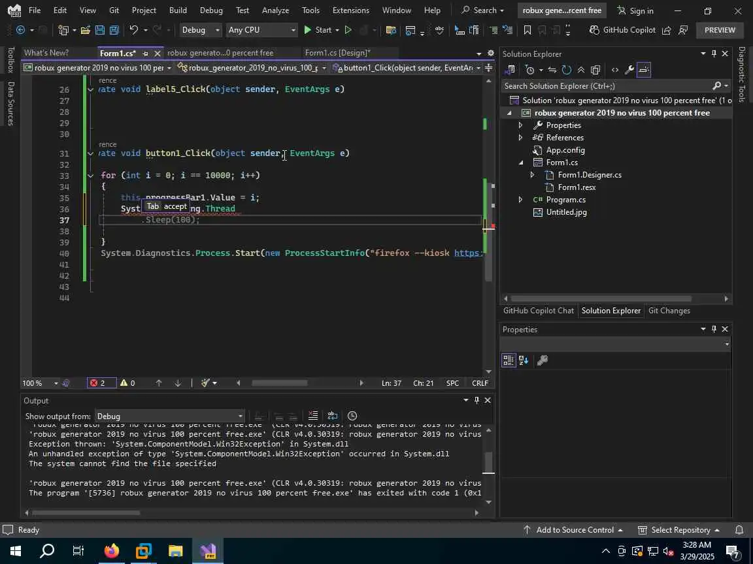Screen dimensions: 753x564
Task: Click the code cleanup broom icon
Action: [205, 383]
